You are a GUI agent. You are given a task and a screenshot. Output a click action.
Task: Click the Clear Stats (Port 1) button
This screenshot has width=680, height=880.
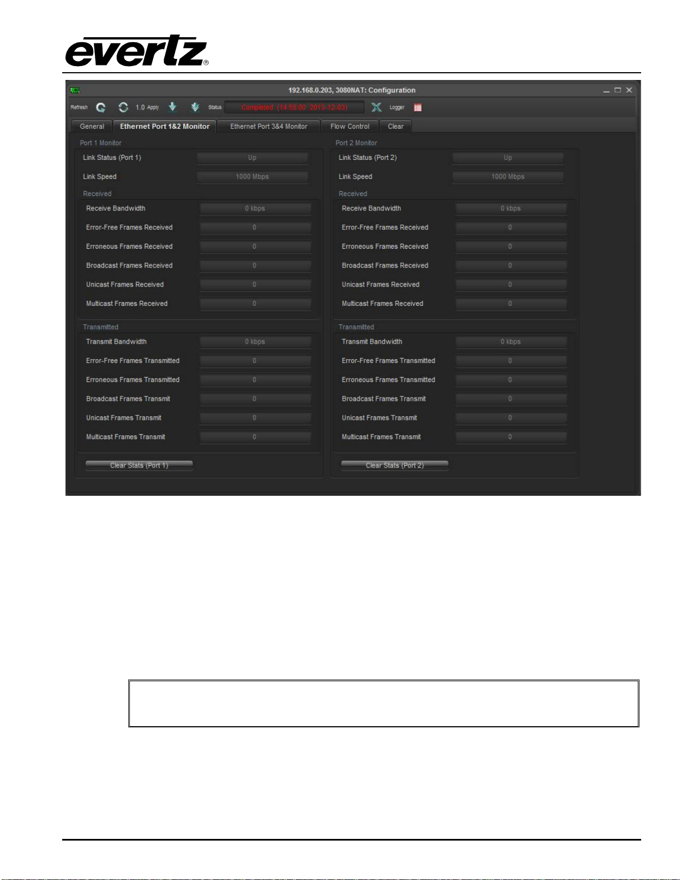click(139, 465)
